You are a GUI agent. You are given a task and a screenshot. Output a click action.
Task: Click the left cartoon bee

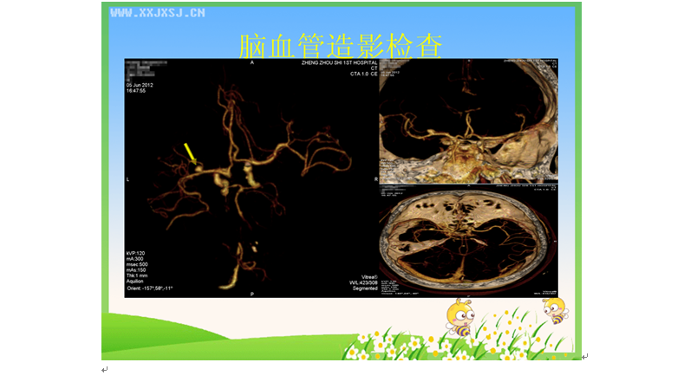(x=459, y=317)
